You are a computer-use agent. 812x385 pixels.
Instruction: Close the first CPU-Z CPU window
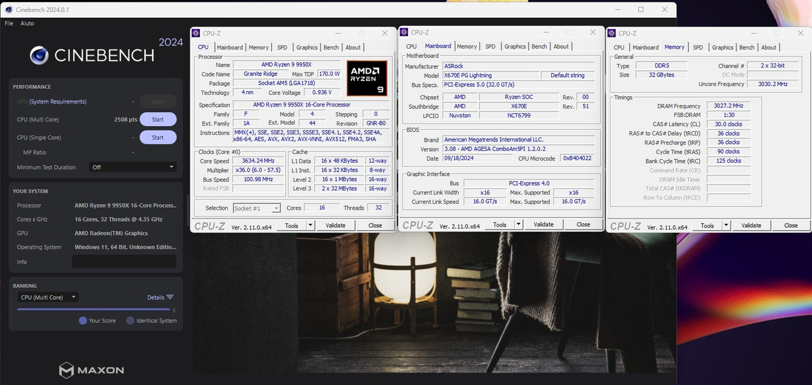(384, 33)
